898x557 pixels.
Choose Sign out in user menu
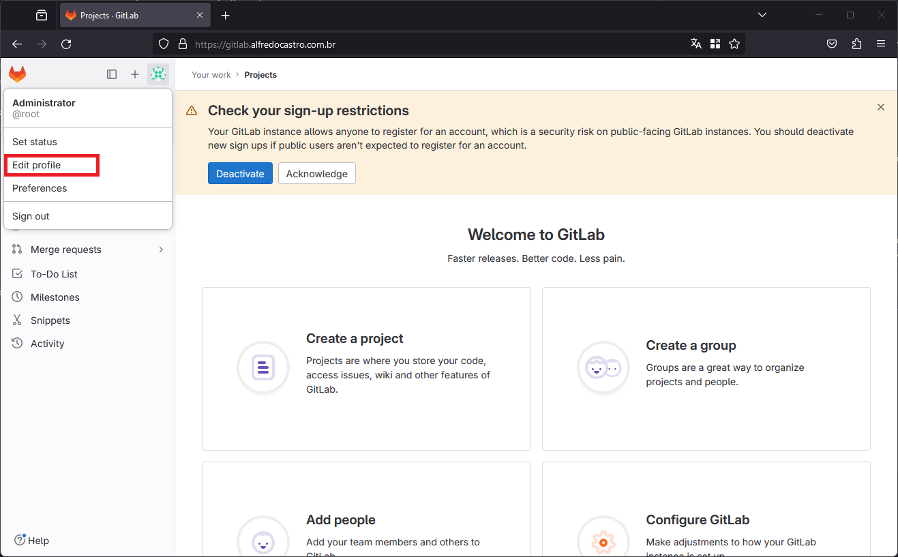87,216
